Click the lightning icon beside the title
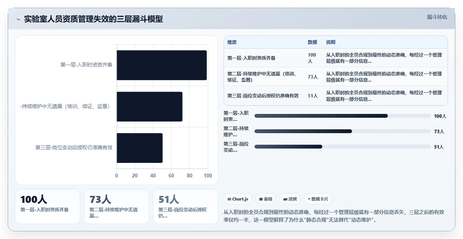Image resolution: width=463 pixels, height=239 pixels. tap(19, 19)
